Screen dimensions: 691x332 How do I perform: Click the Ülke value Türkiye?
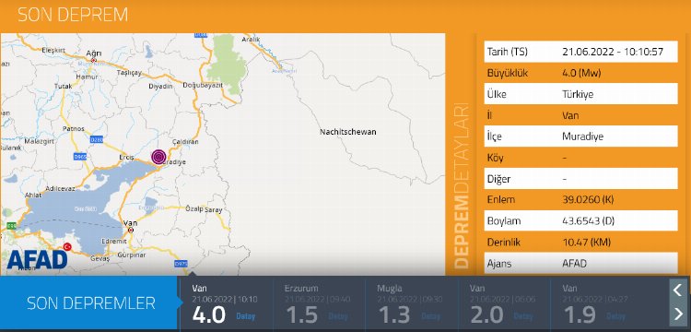tap(578, 94)
